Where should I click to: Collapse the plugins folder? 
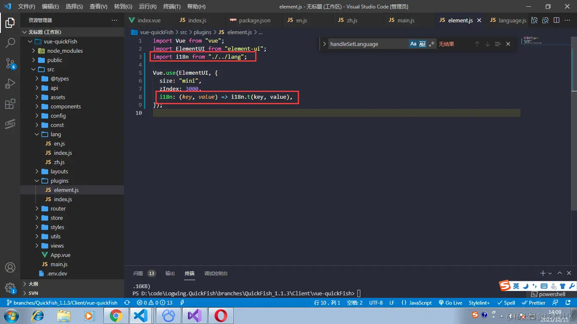37,181
